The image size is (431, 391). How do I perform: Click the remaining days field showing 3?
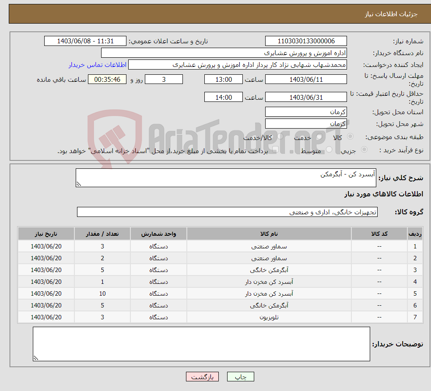click(164, 80)
